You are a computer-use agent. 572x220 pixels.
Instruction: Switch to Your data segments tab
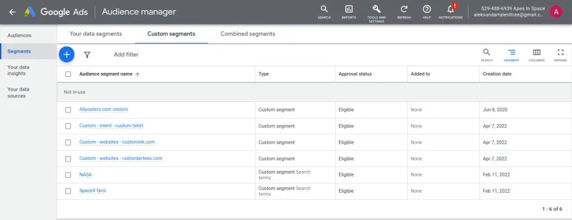point(96,34)
